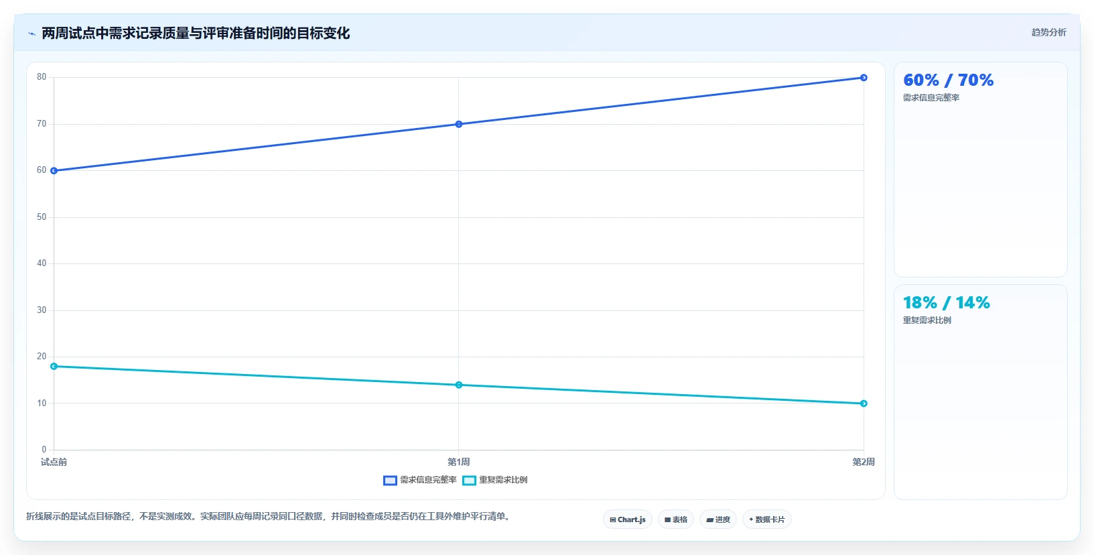Click the y-axis label 80
The width and height of the screenshot is (1094, 555).
42,77
